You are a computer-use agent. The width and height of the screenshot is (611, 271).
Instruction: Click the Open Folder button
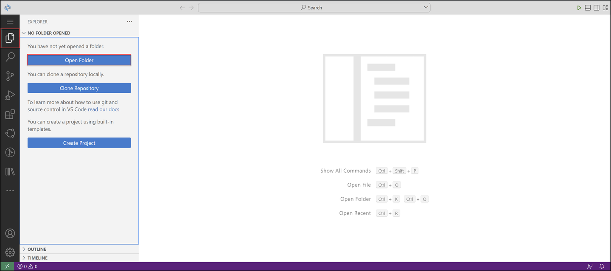[79, 60]
